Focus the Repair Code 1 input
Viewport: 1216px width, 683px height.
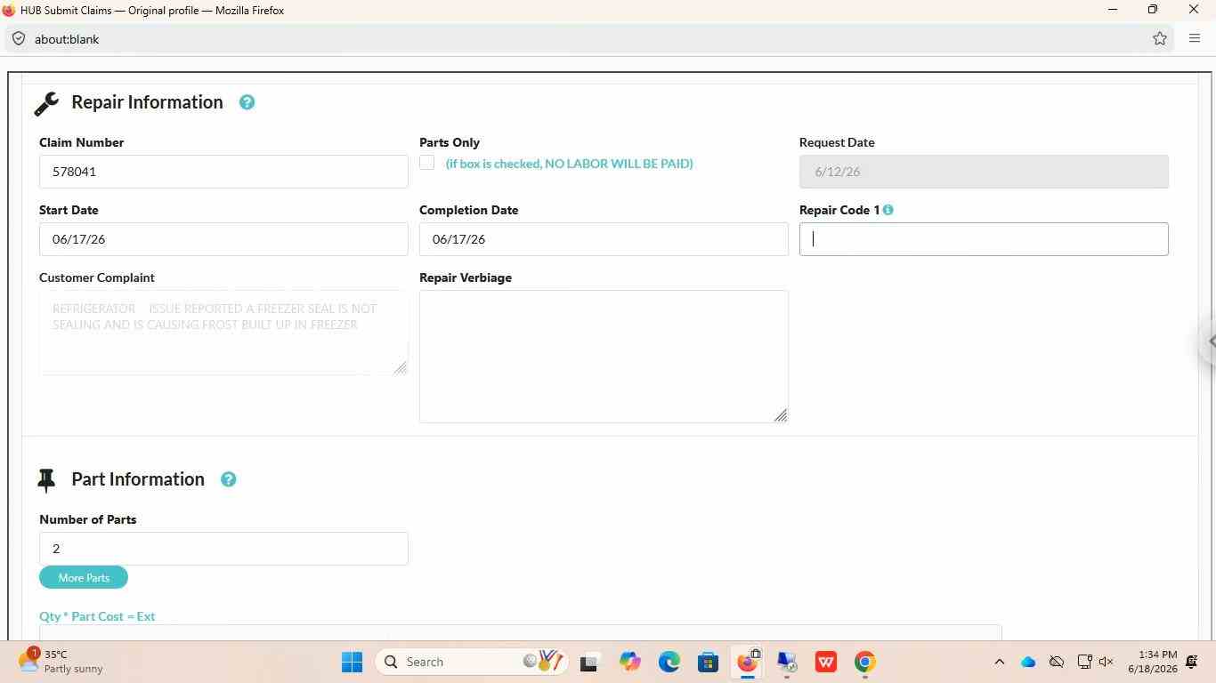tap(984, 239)
